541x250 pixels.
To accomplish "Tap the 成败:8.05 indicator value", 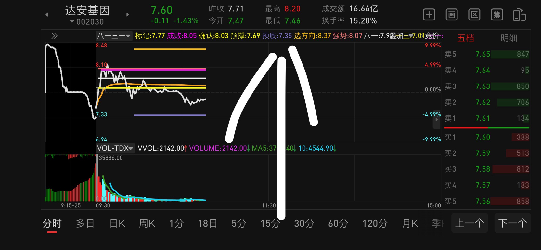I will pos(182,36).
